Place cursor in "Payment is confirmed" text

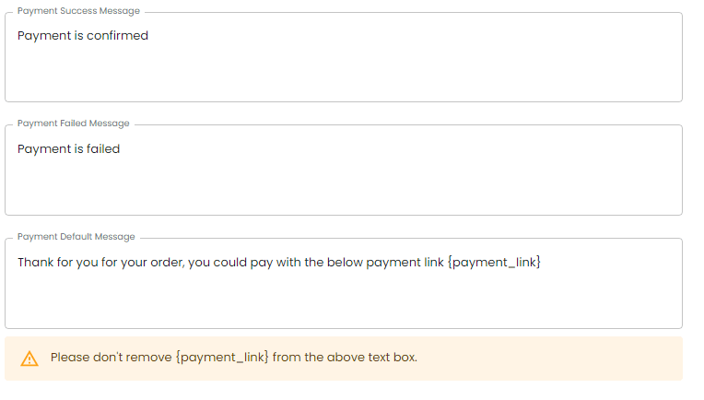(x=83, y=35)
